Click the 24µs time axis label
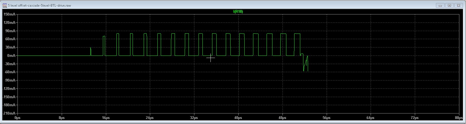 (x=150, y=118)
